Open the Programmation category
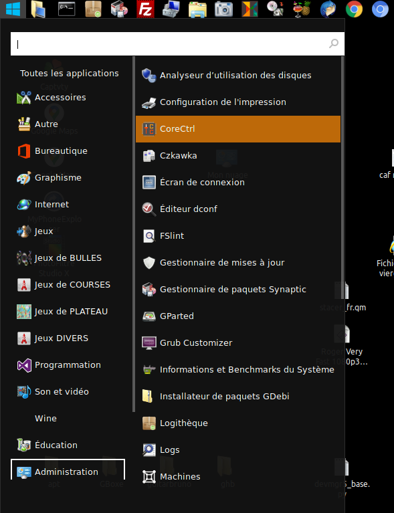The image size is (394, 513). 68,365
